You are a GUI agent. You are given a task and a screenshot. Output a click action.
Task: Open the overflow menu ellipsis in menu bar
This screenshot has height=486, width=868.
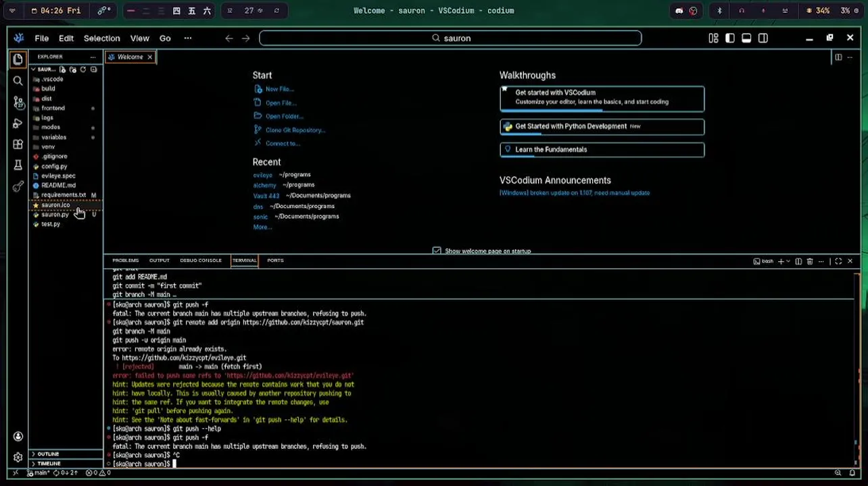[188, 38]
